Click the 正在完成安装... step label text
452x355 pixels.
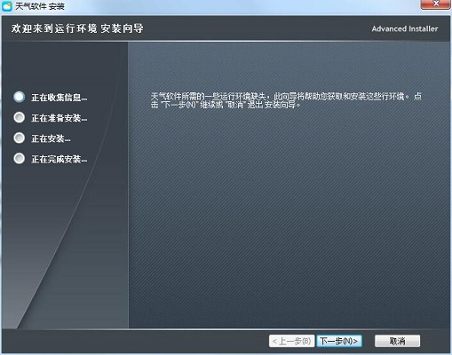[59, 159]
